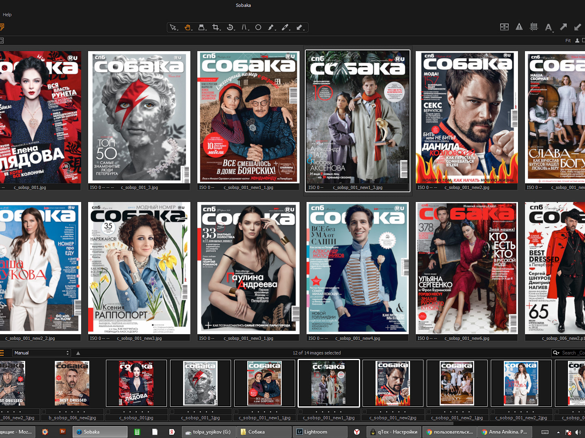585x438 pixels.
Task: Select filmstrip thumbnail c_sobsp_001.jpg
Action: (136, 383)
